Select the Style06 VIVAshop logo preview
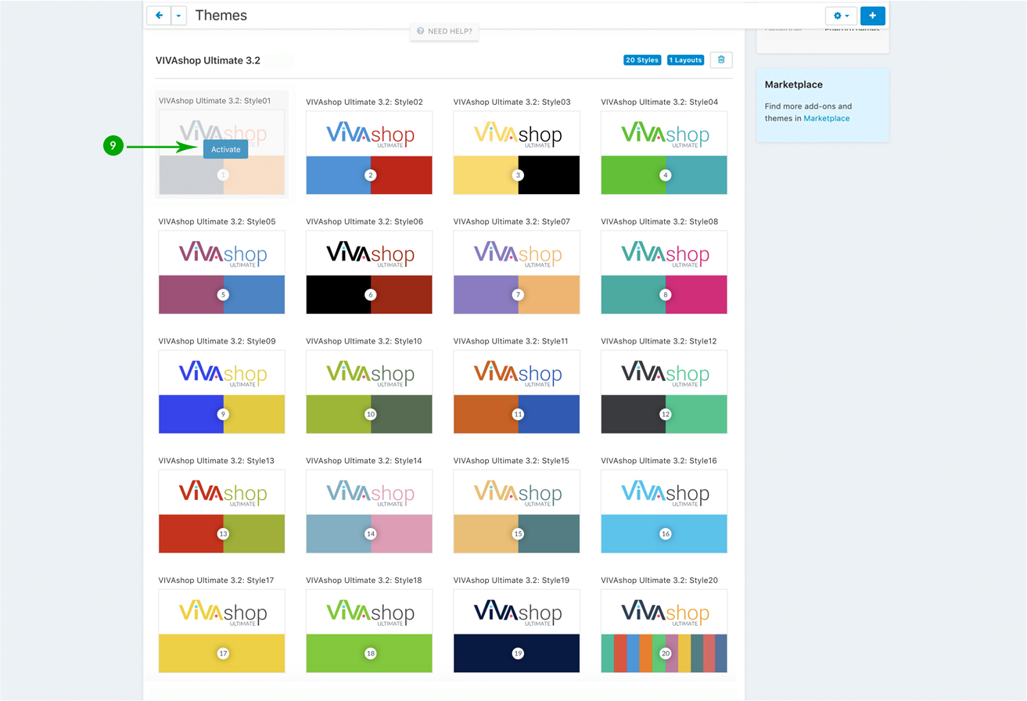The image size is (1027, 701). (369, 253)
